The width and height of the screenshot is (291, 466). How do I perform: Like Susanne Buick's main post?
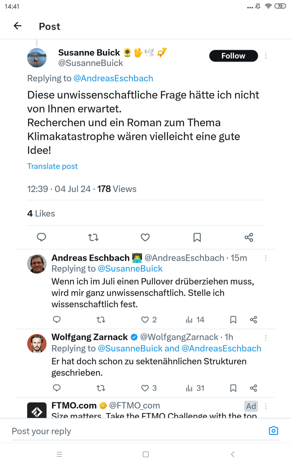coord(145,237)
